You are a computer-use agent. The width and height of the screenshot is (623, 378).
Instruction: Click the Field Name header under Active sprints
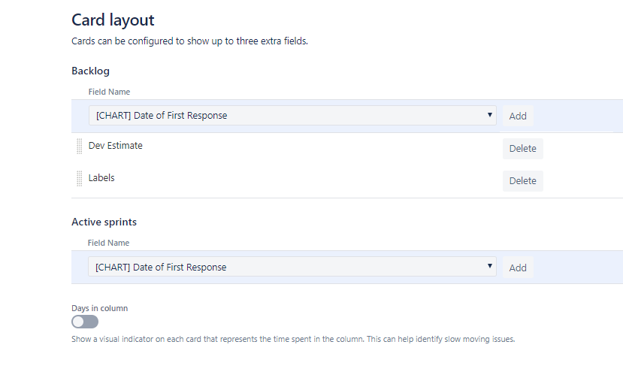click(x=108, y=243)
